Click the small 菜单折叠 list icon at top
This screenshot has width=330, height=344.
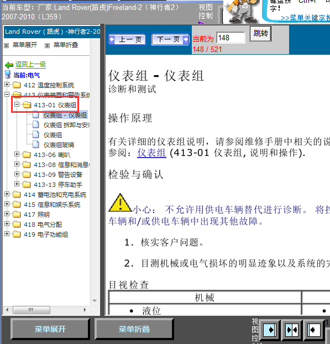pyautogui.click(x=47, y=45)
